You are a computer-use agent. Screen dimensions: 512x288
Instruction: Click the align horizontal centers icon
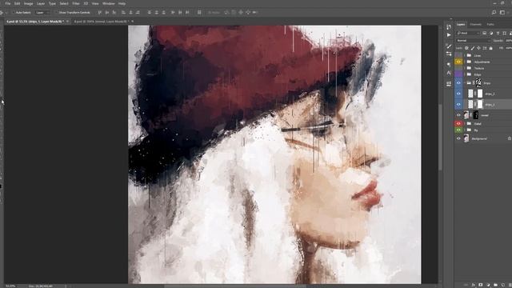(130, 13)
